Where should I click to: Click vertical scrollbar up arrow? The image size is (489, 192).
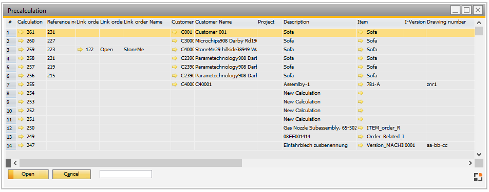tap(479, 23)
